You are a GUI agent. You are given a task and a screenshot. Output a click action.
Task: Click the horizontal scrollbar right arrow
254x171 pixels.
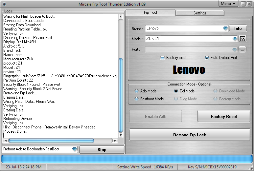coord(115,141)
